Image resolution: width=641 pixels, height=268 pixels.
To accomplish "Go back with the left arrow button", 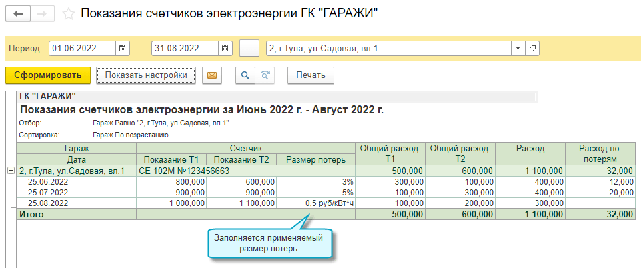I will [x=18, y=13].
